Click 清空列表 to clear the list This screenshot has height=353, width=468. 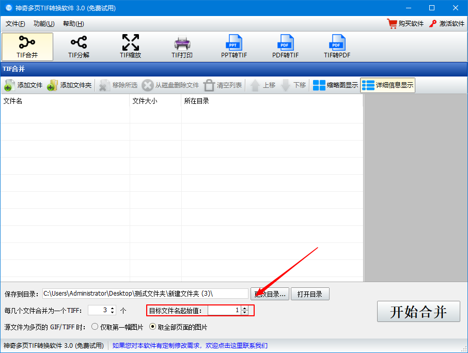[223, 85]
